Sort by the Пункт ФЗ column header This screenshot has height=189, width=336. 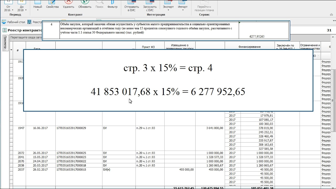(148, 47)
